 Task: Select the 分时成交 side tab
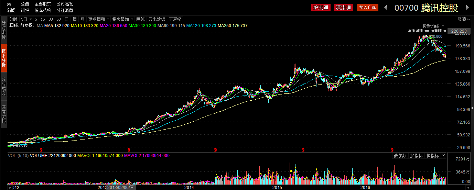[x=3, y=86]
